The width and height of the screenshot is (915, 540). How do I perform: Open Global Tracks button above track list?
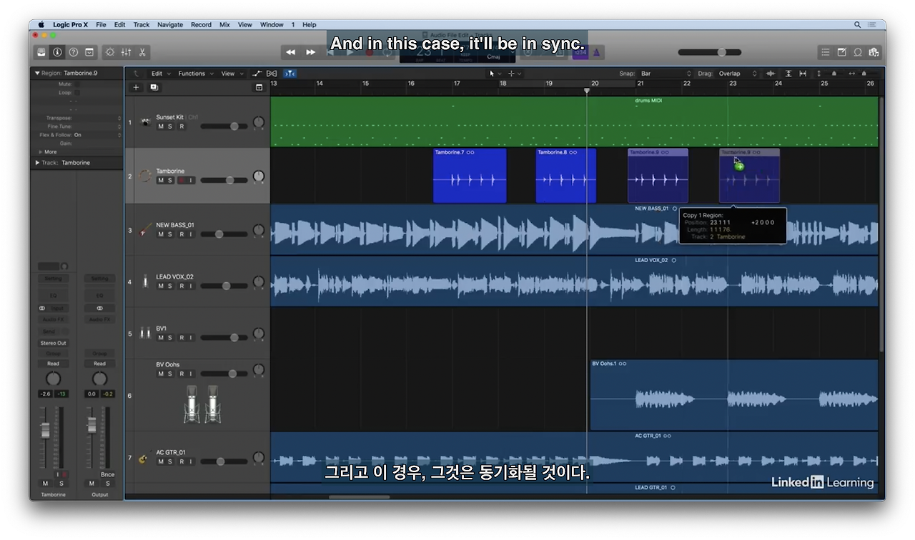[259, 87]
